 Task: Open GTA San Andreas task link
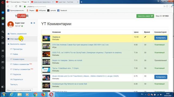(x=80, y=45)
